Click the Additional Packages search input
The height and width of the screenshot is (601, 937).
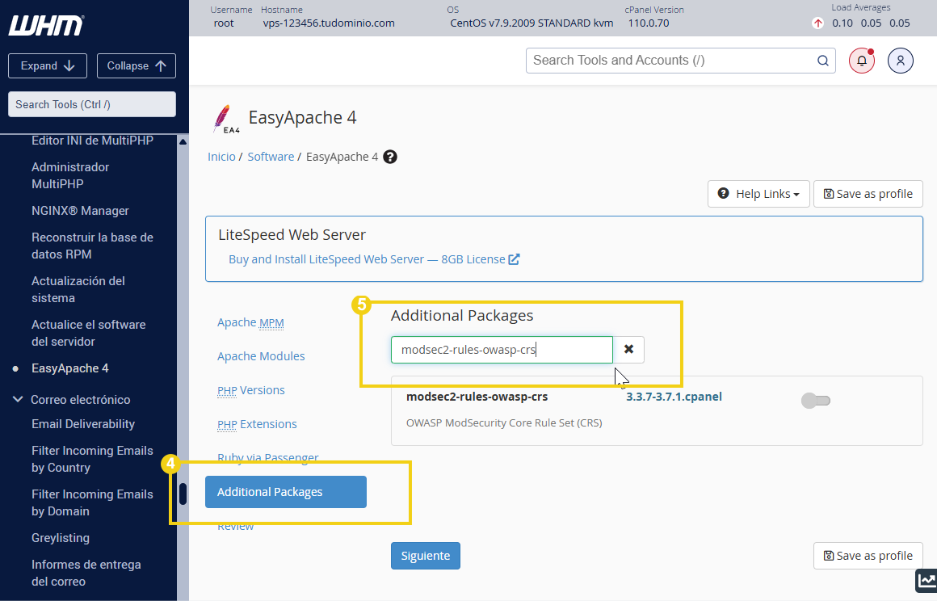pos(502,350)
